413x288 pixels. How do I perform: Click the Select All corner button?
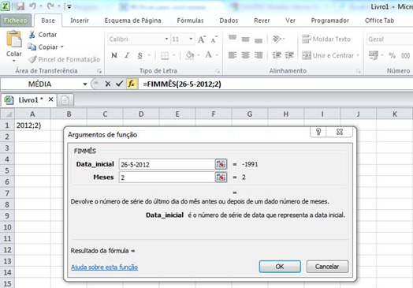[7, 114]
